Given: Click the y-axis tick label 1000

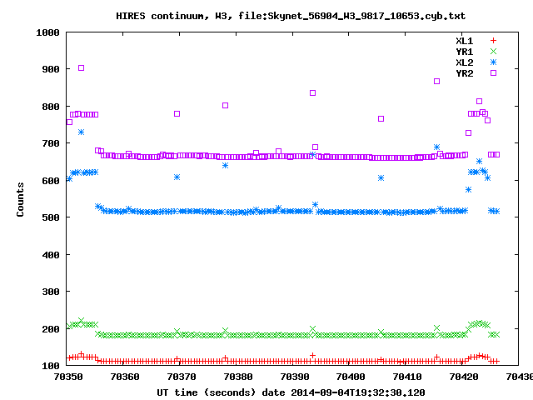Looking at the screenshot, I should [47, 32].
